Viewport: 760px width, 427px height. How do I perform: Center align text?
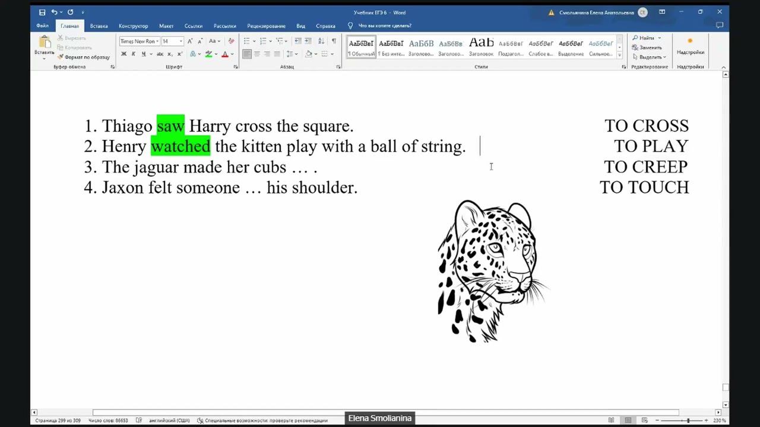[x=257, y=54]
